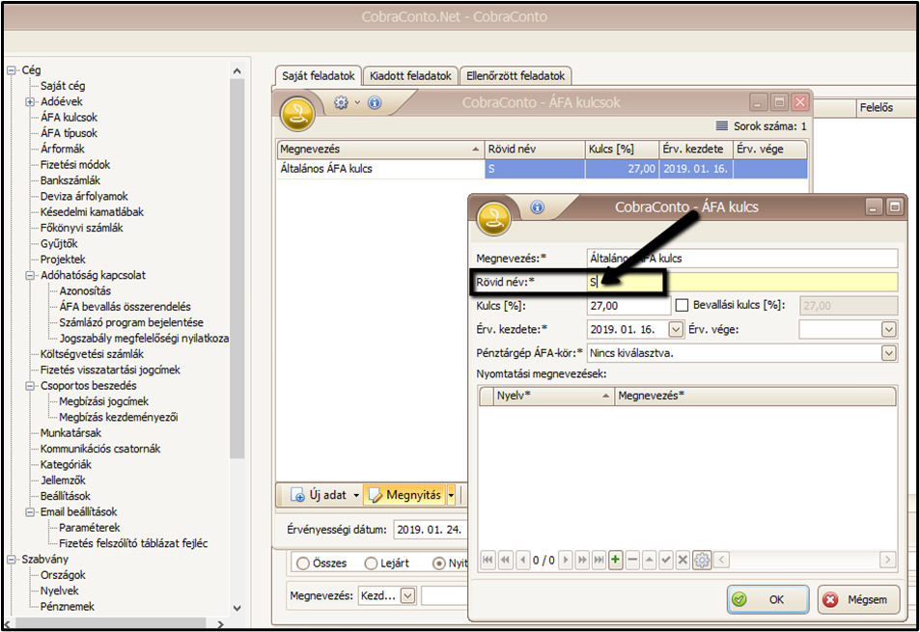Click the Sorok száma rows icon

[722, 126]
